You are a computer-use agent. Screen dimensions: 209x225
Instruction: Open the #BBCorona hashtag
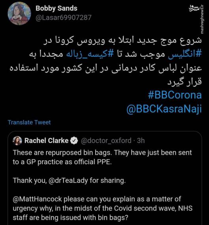click(175, 95)
